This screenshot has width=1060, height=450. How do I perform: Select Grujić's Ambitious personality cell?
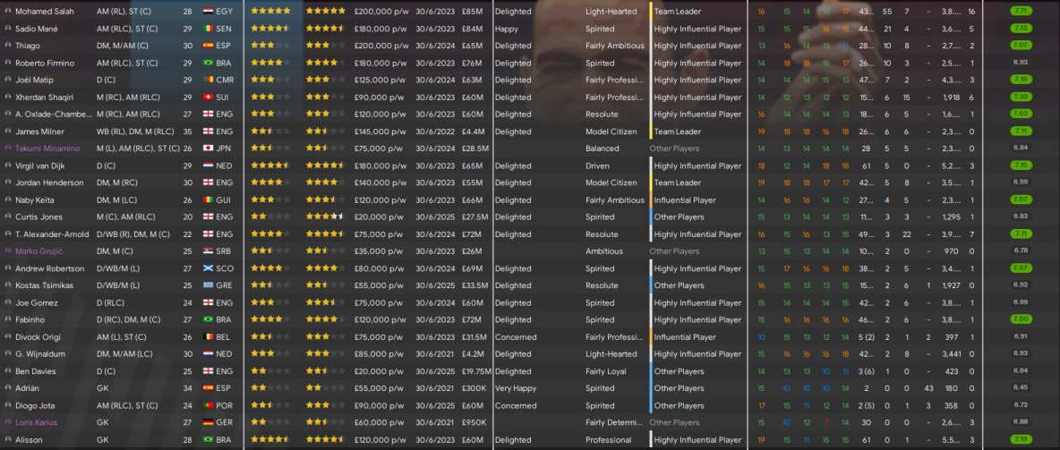[x=604, y=251]
